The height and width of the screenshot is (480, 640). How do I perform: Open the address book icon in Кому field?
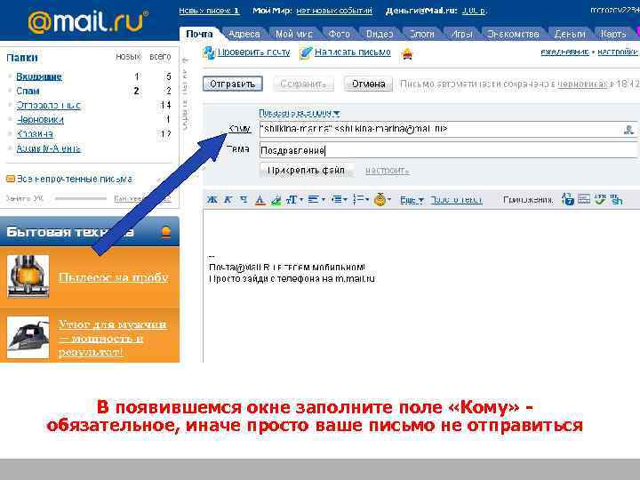[x=628, y=130]
